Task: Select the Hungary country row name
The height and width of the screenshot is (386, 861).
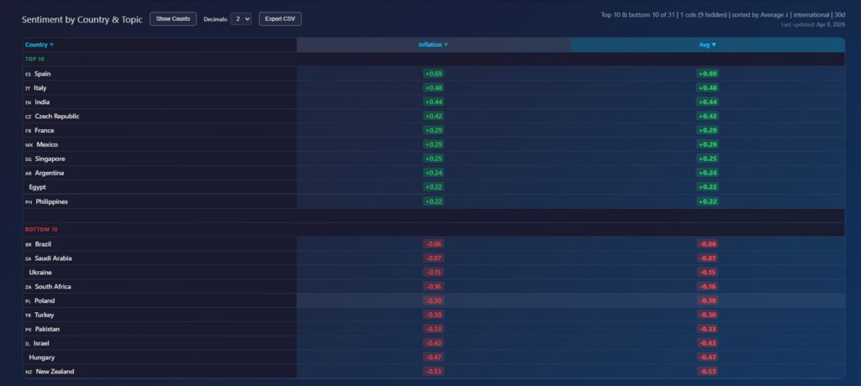Action: coord(42,357)
